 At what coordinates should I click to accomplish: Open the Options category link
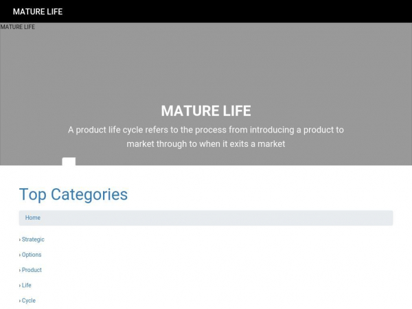click(32, 255)
